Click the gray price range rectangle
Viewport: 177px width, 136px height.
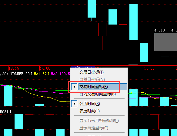click(165, 42)
